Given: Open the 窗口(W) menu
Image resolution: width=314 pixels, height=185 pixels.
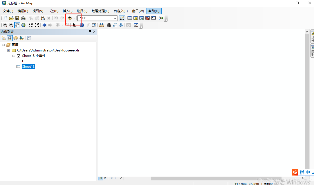Looking at the screenshot, I should pyautogui.click(x=138, y=11).
